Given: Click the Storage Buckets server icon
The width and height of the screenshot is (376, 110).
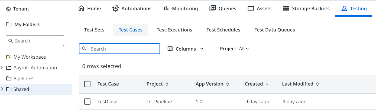Looking at the screenshot, I should pos(286,9).
